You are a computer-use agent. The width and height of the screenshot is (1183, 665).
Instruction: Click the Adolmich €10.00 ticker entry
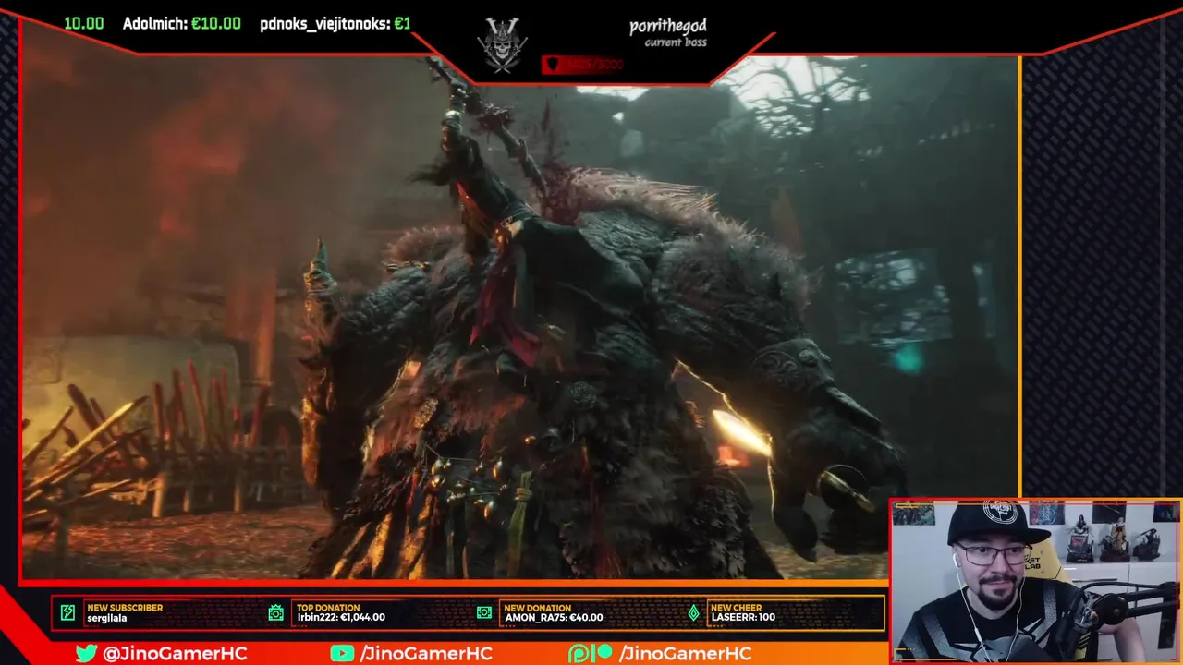click(182, 24)
